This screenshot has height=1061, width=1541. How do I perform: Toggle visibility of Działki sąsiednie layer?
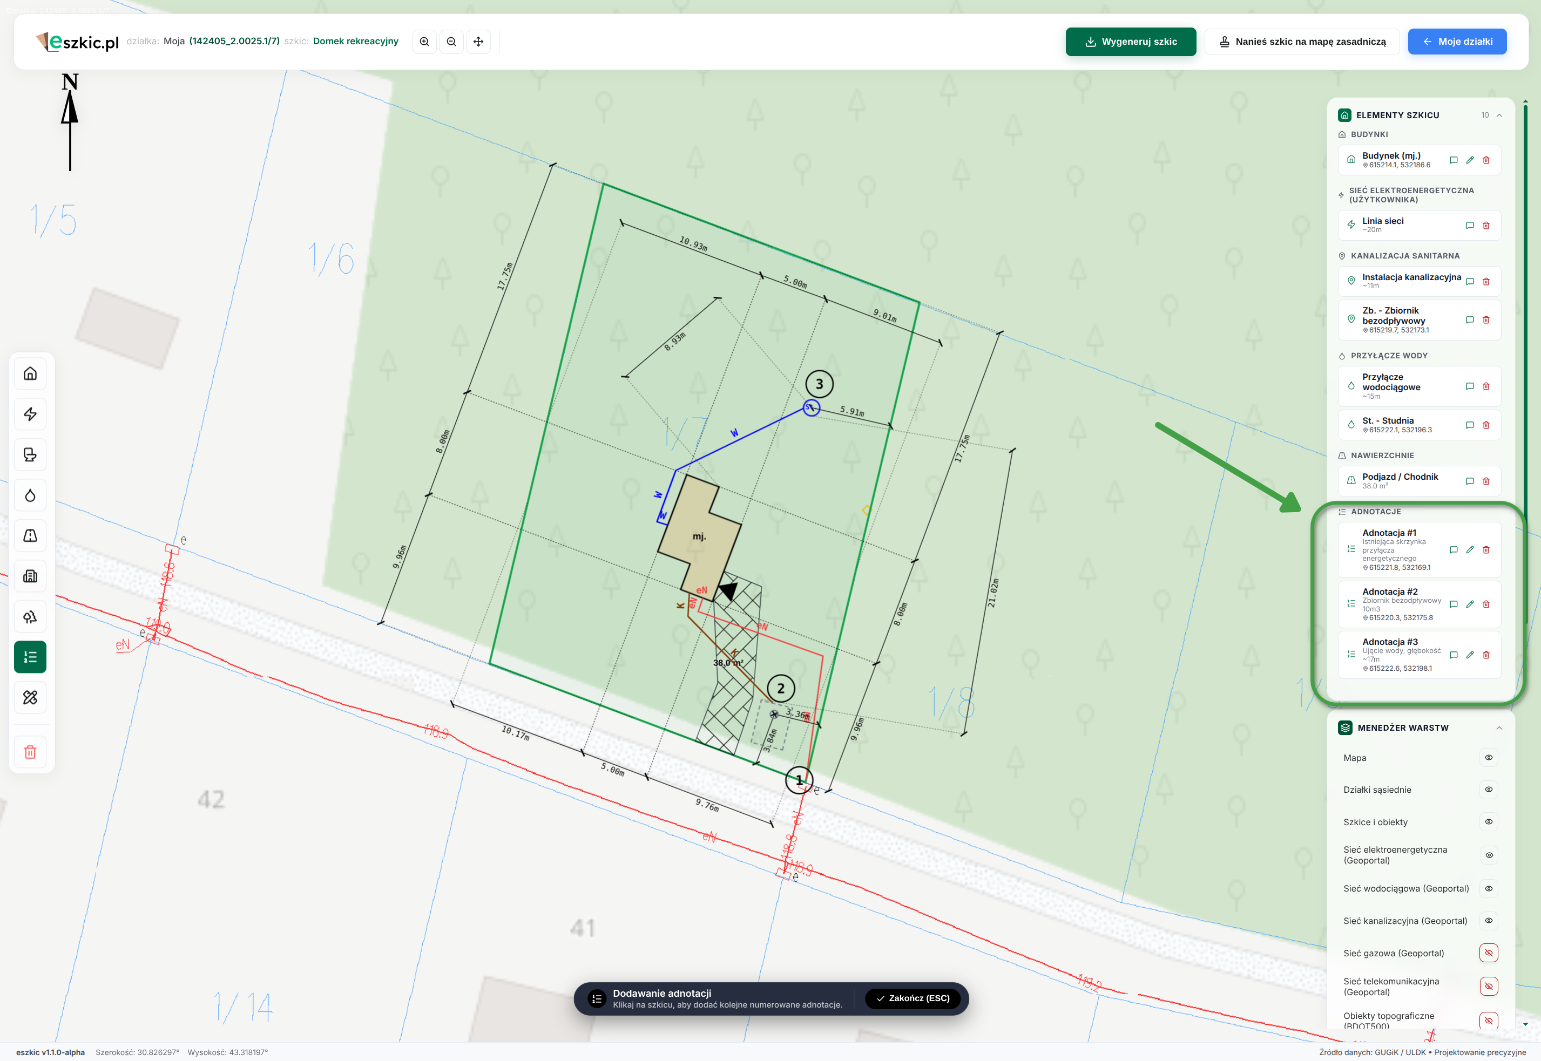pyautogui.click(x=1489, y=790)
